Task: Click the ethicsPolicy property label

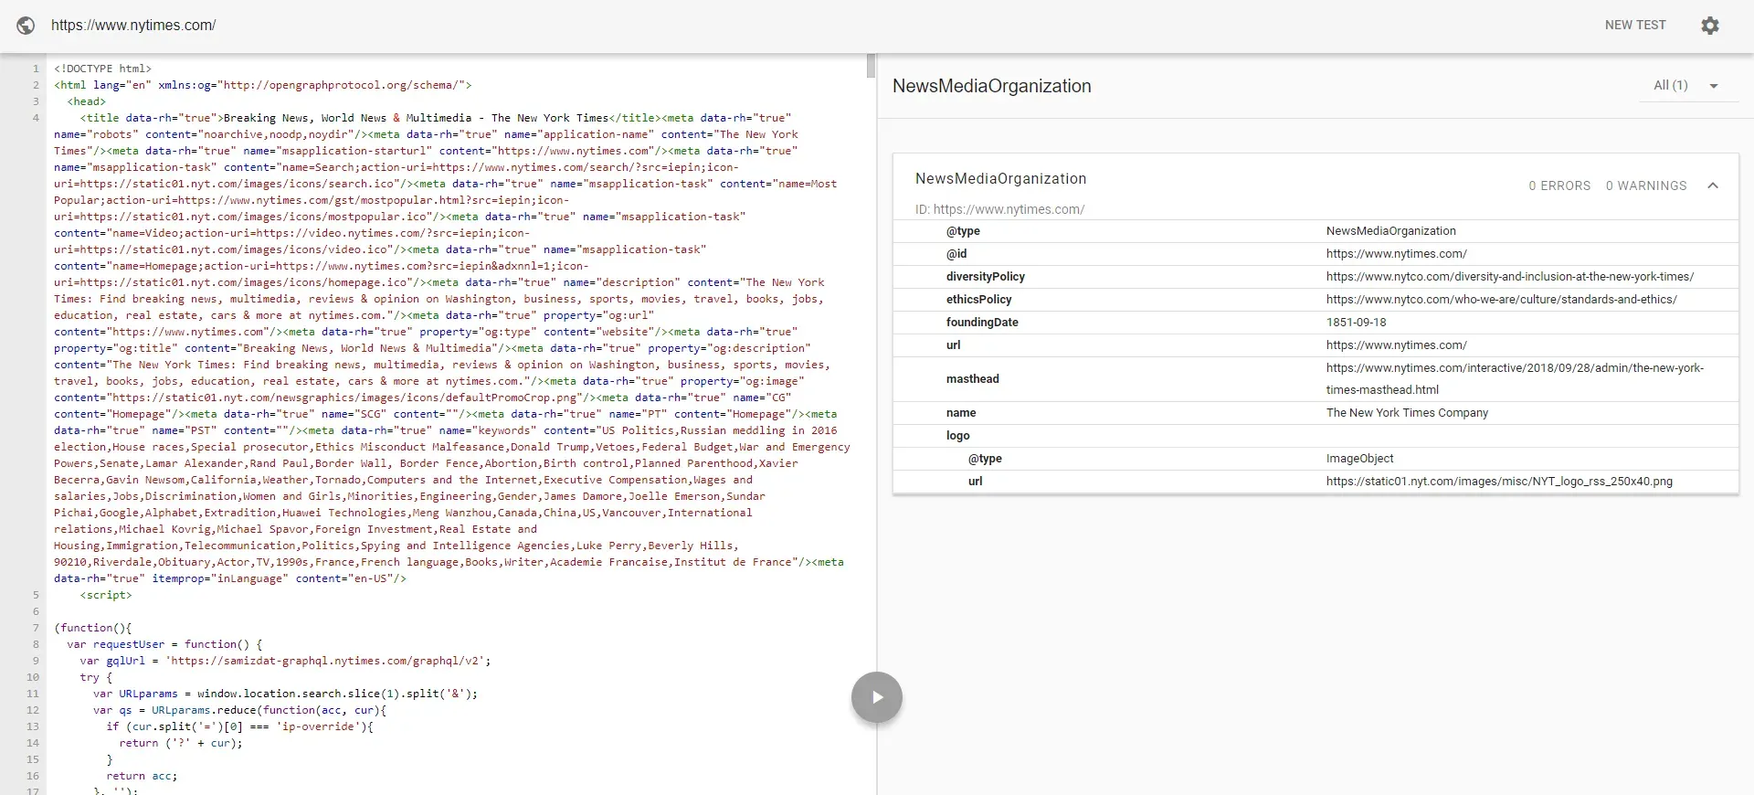Action: click(x=979, y=300)
